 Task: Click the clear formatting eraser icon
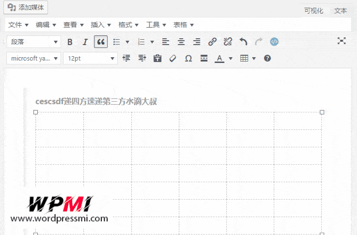click(x=173, y=59)
